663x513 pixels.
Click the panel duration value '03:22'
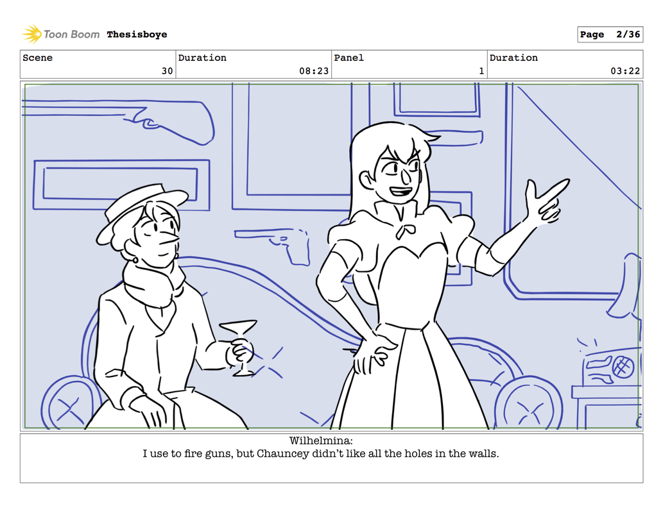tap(625, 71)
